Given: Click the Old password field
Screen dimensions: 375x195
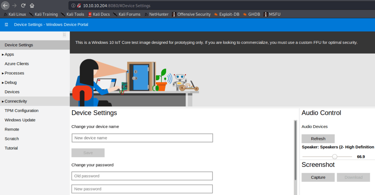Looking at the screenshot, I should [142, 176].
